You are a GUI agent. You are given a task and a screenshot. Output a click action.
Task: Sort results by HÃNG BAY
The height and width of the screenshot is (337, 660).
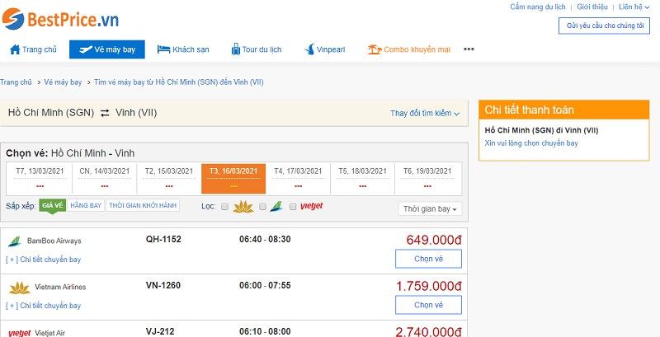[x=86, y=205]
